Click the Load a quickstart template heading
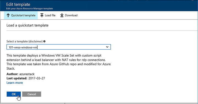This screenshot has height=104, width=198. [28, 25]
